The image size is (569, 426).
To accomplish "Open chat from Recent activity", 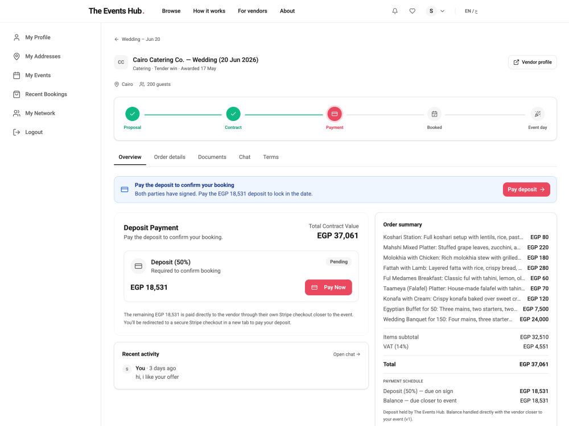I will (347, 354).
